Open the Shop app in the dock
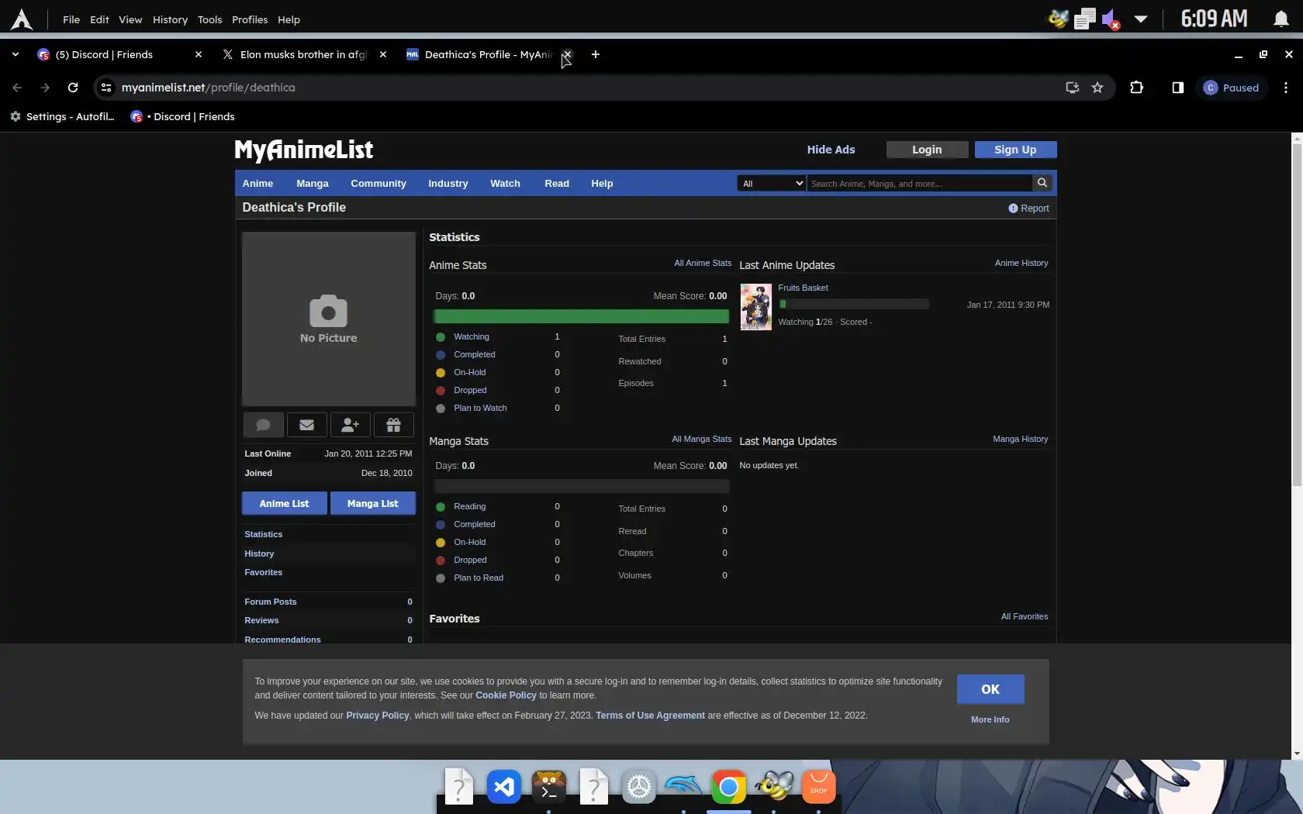The height and width of the screenshot is (814, 1303). pos(819,788)
